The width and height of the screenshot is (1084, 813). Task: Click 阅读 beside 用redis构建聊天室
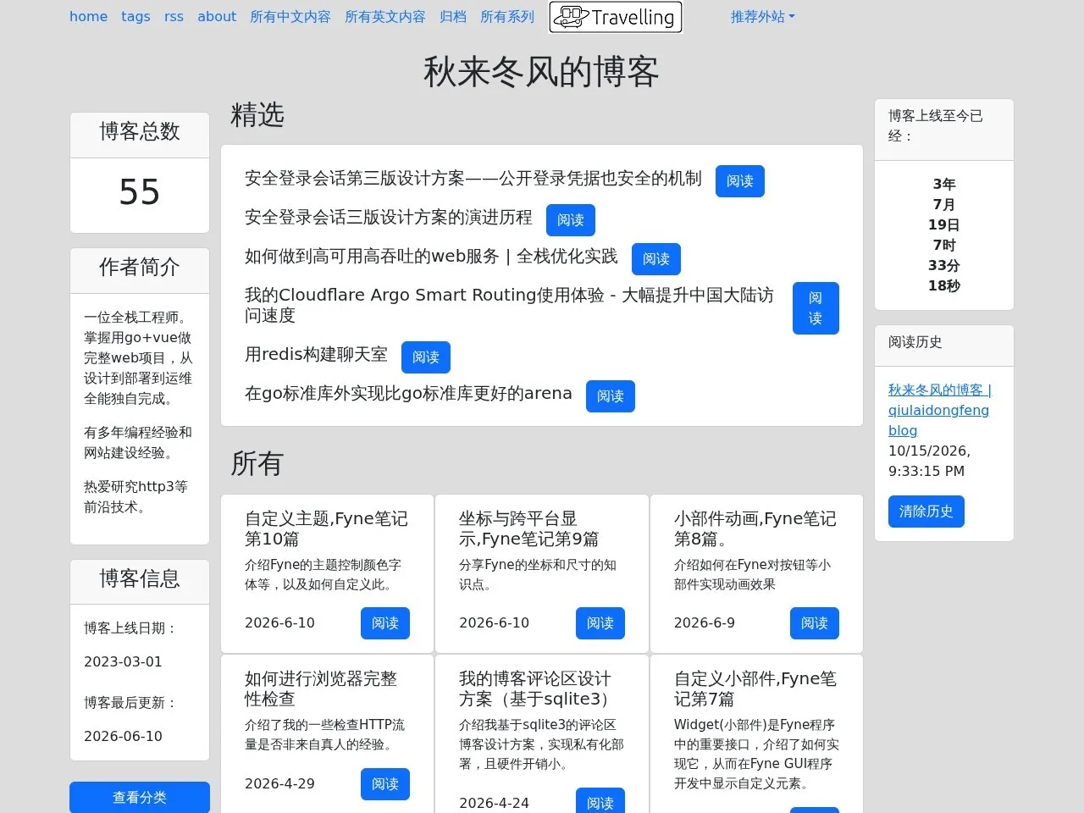pyautogui.click(x=426, y=357)
